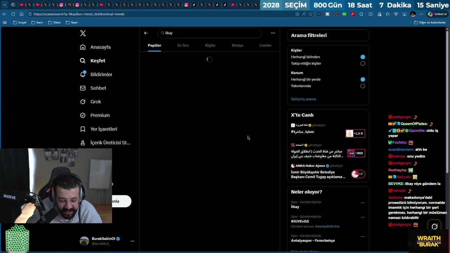This screenshot has width=450, height=253.
Task: Click the red extension icon in the toolbar
Action: tap(353, 14)
